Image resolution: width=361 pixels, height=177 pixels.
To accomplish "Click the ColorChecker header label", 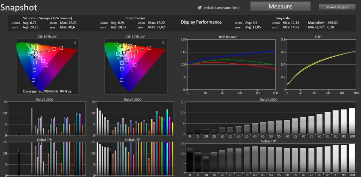I will pos(135,18).
